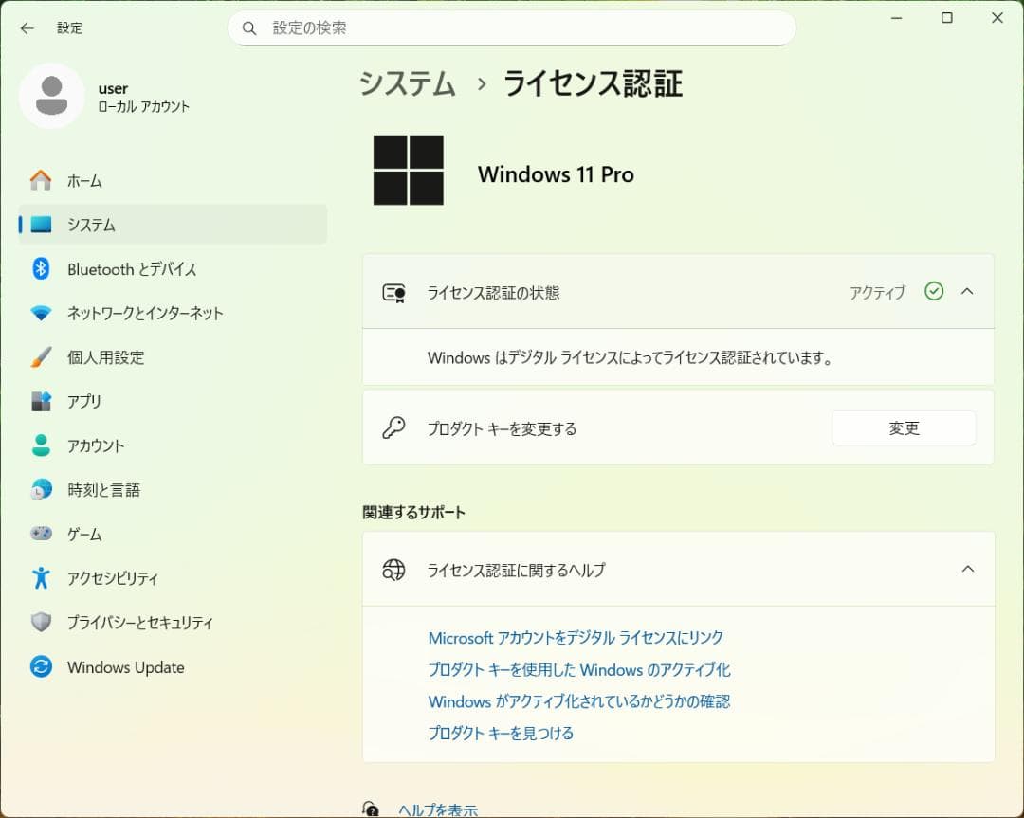This screenshot has width=1024, height=818.
Task: Collapse the ライセンス認証の状態 section
Action: click(x=967, y=292)
